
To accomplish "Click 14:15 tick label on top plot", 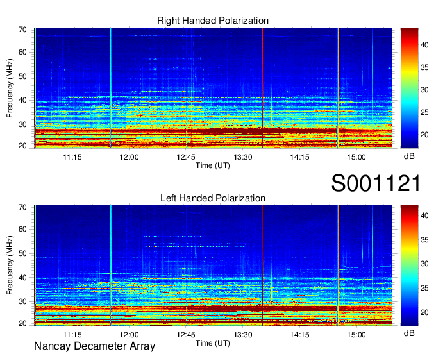I will click(x=299, y=157).
